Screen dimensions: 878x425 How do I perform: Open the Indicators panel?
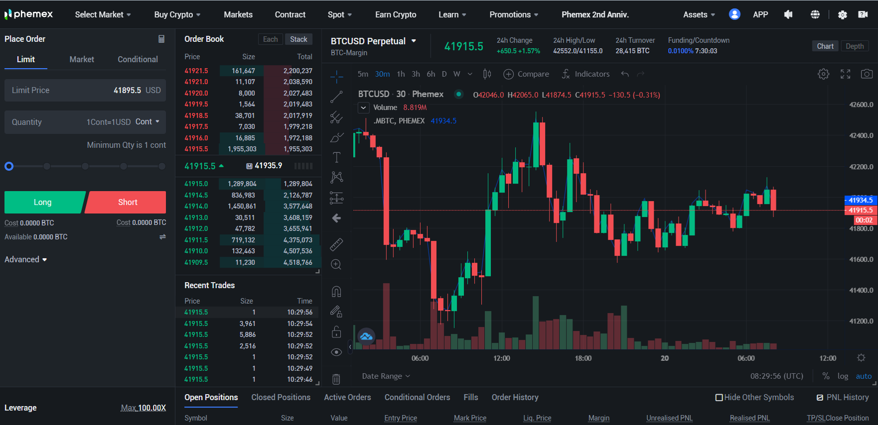[x=585, y=74]
